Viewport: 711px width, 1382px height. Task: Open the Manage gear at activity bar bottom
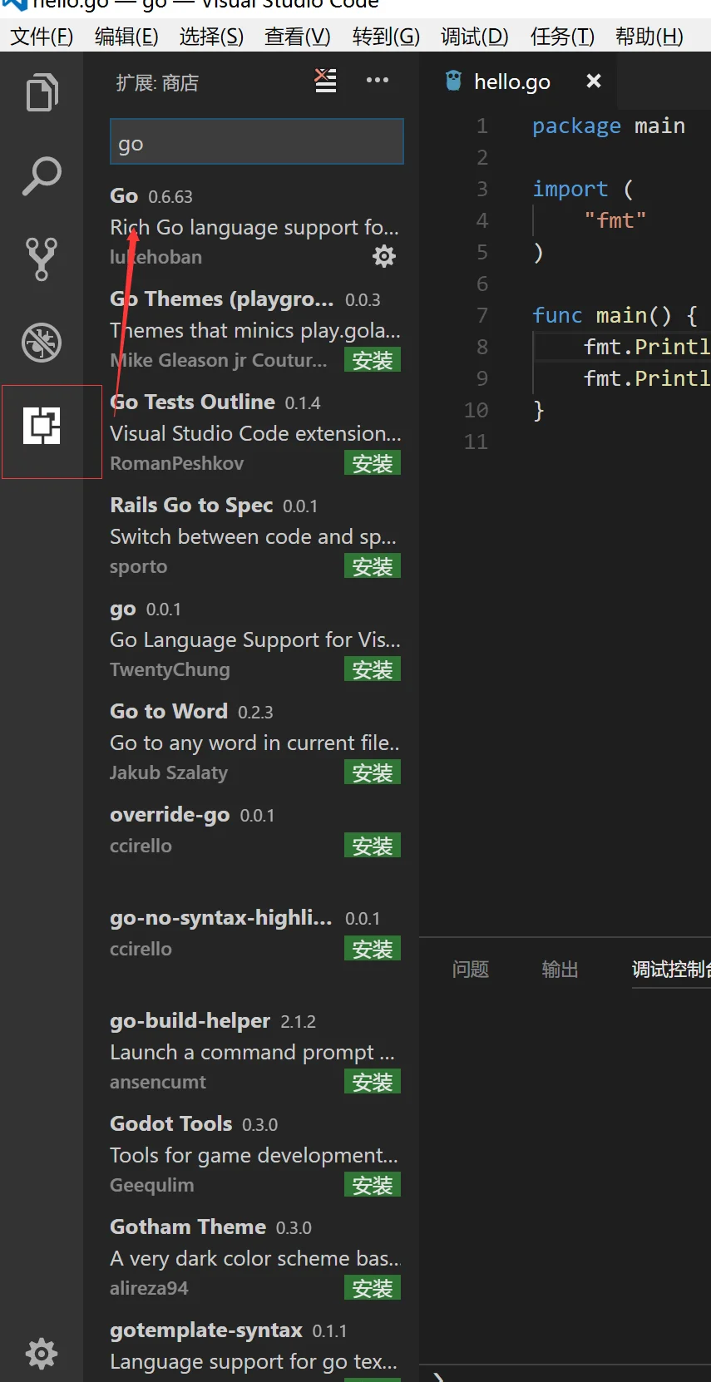pos(42,1354)
